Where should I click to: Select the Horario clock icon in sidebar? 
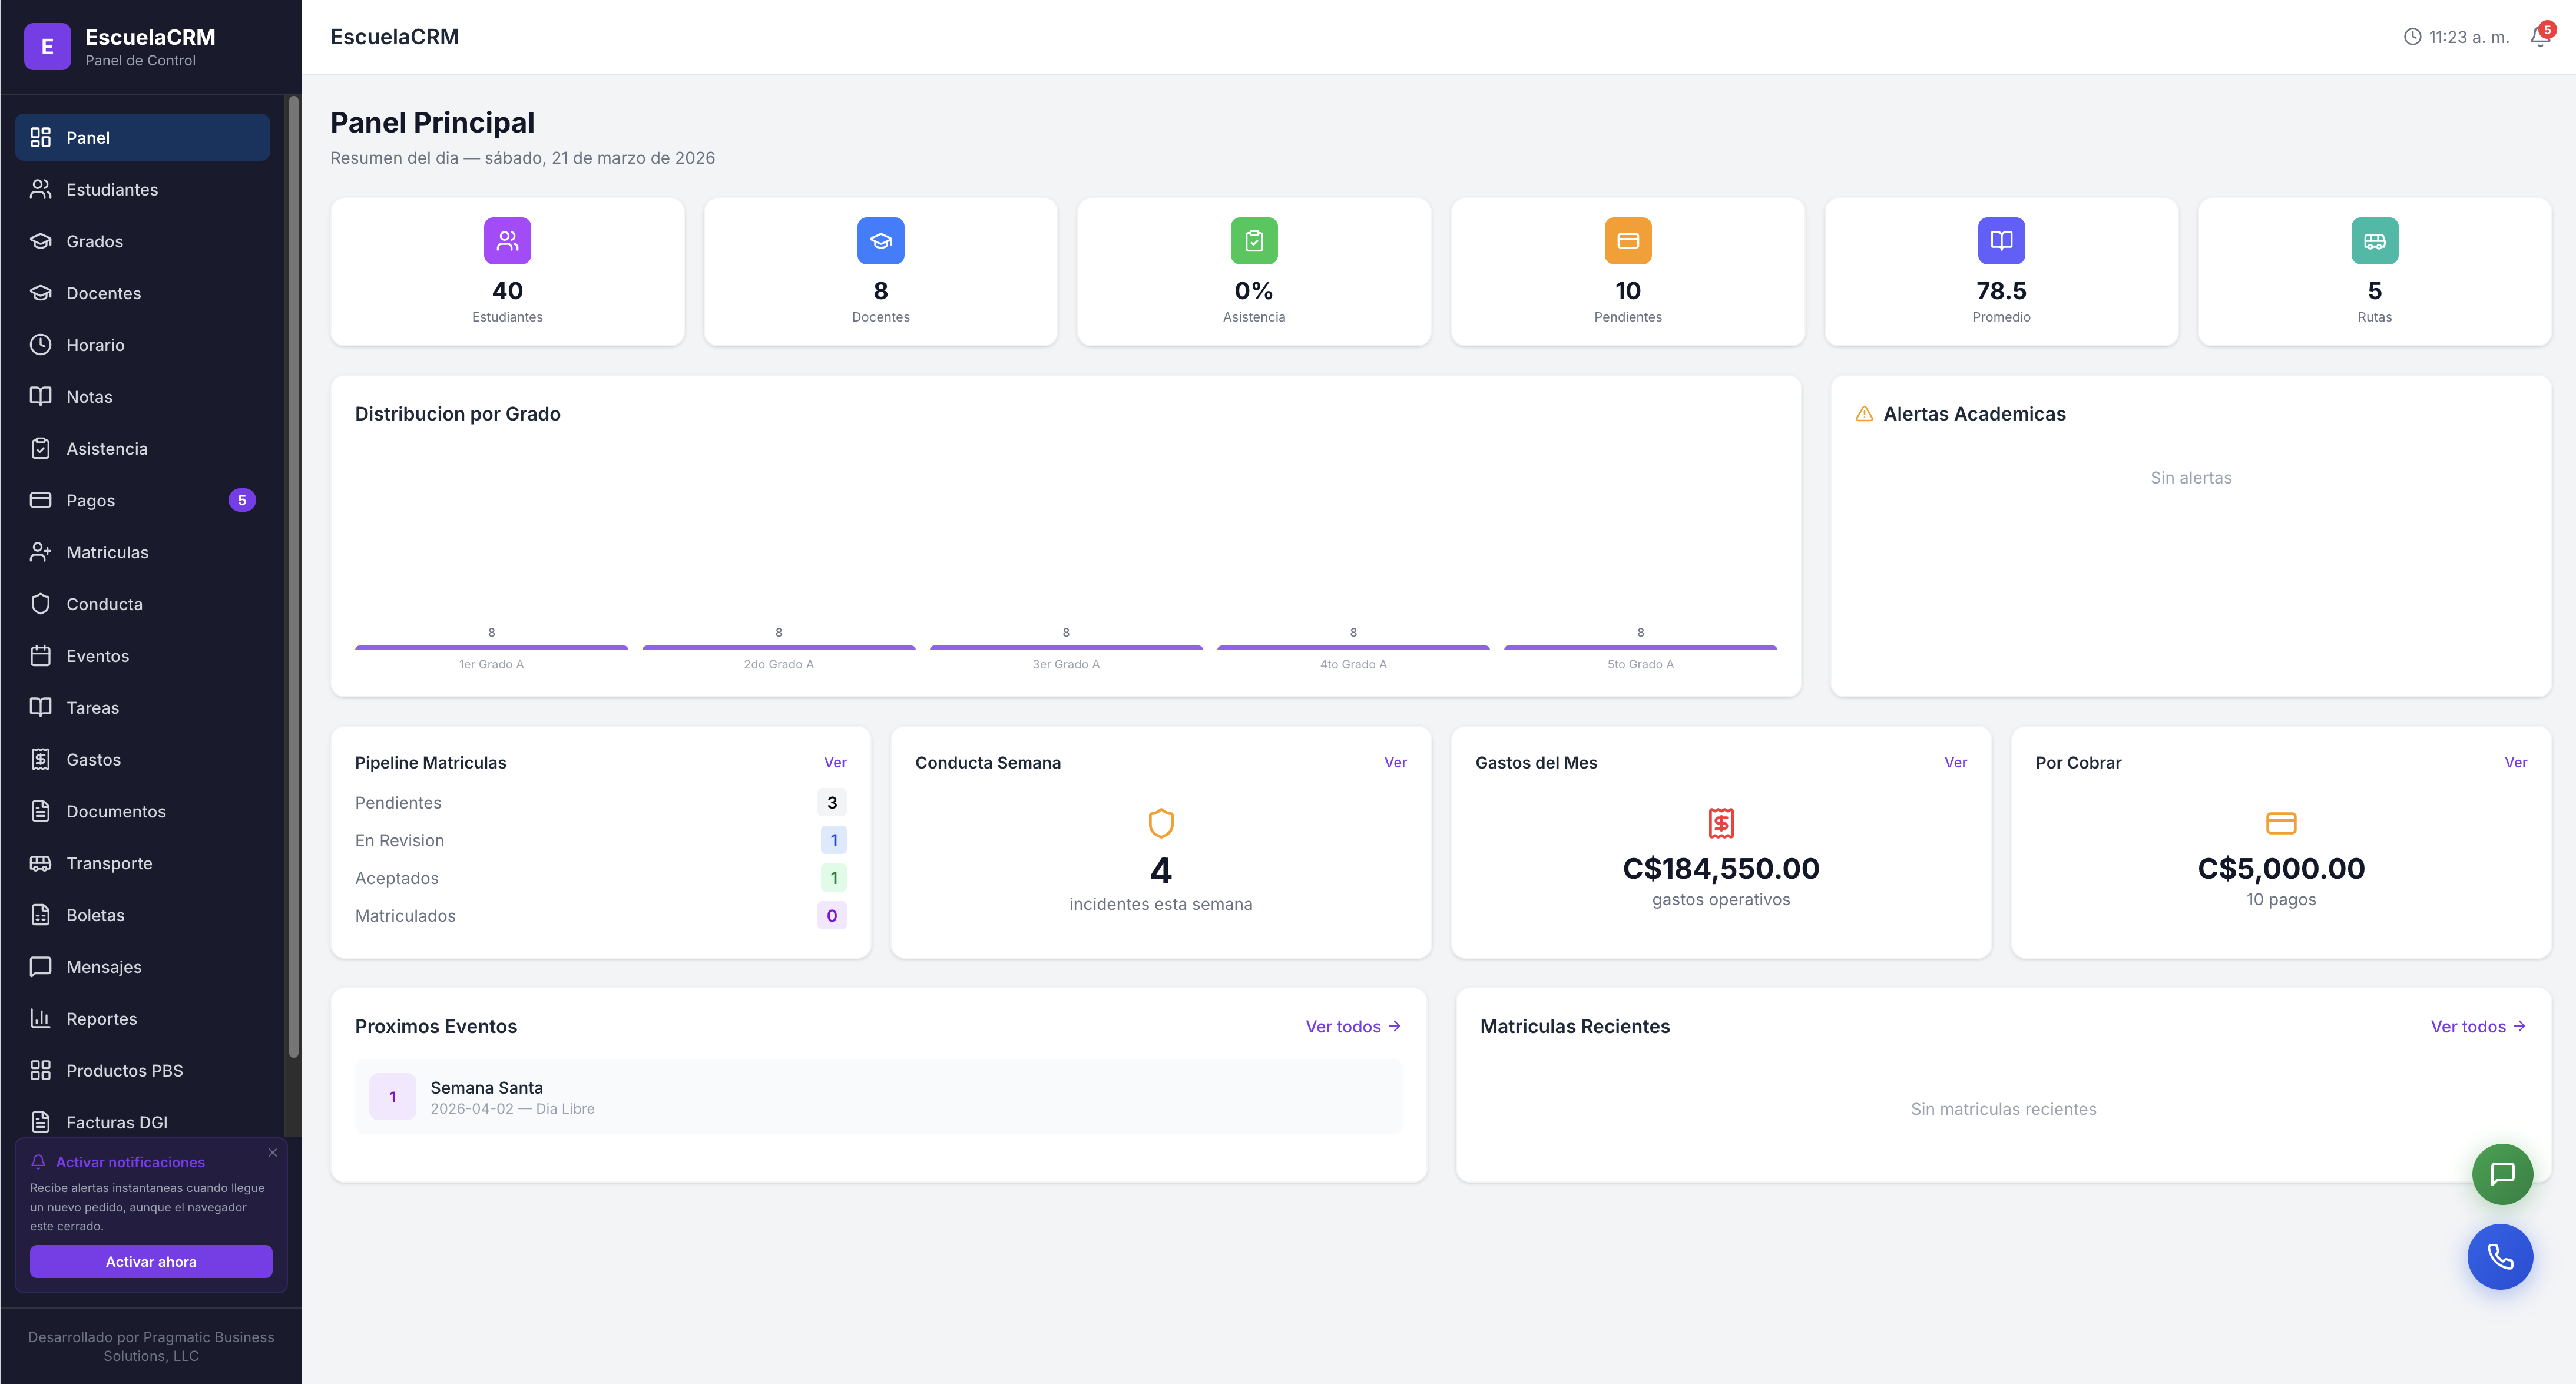40,345
